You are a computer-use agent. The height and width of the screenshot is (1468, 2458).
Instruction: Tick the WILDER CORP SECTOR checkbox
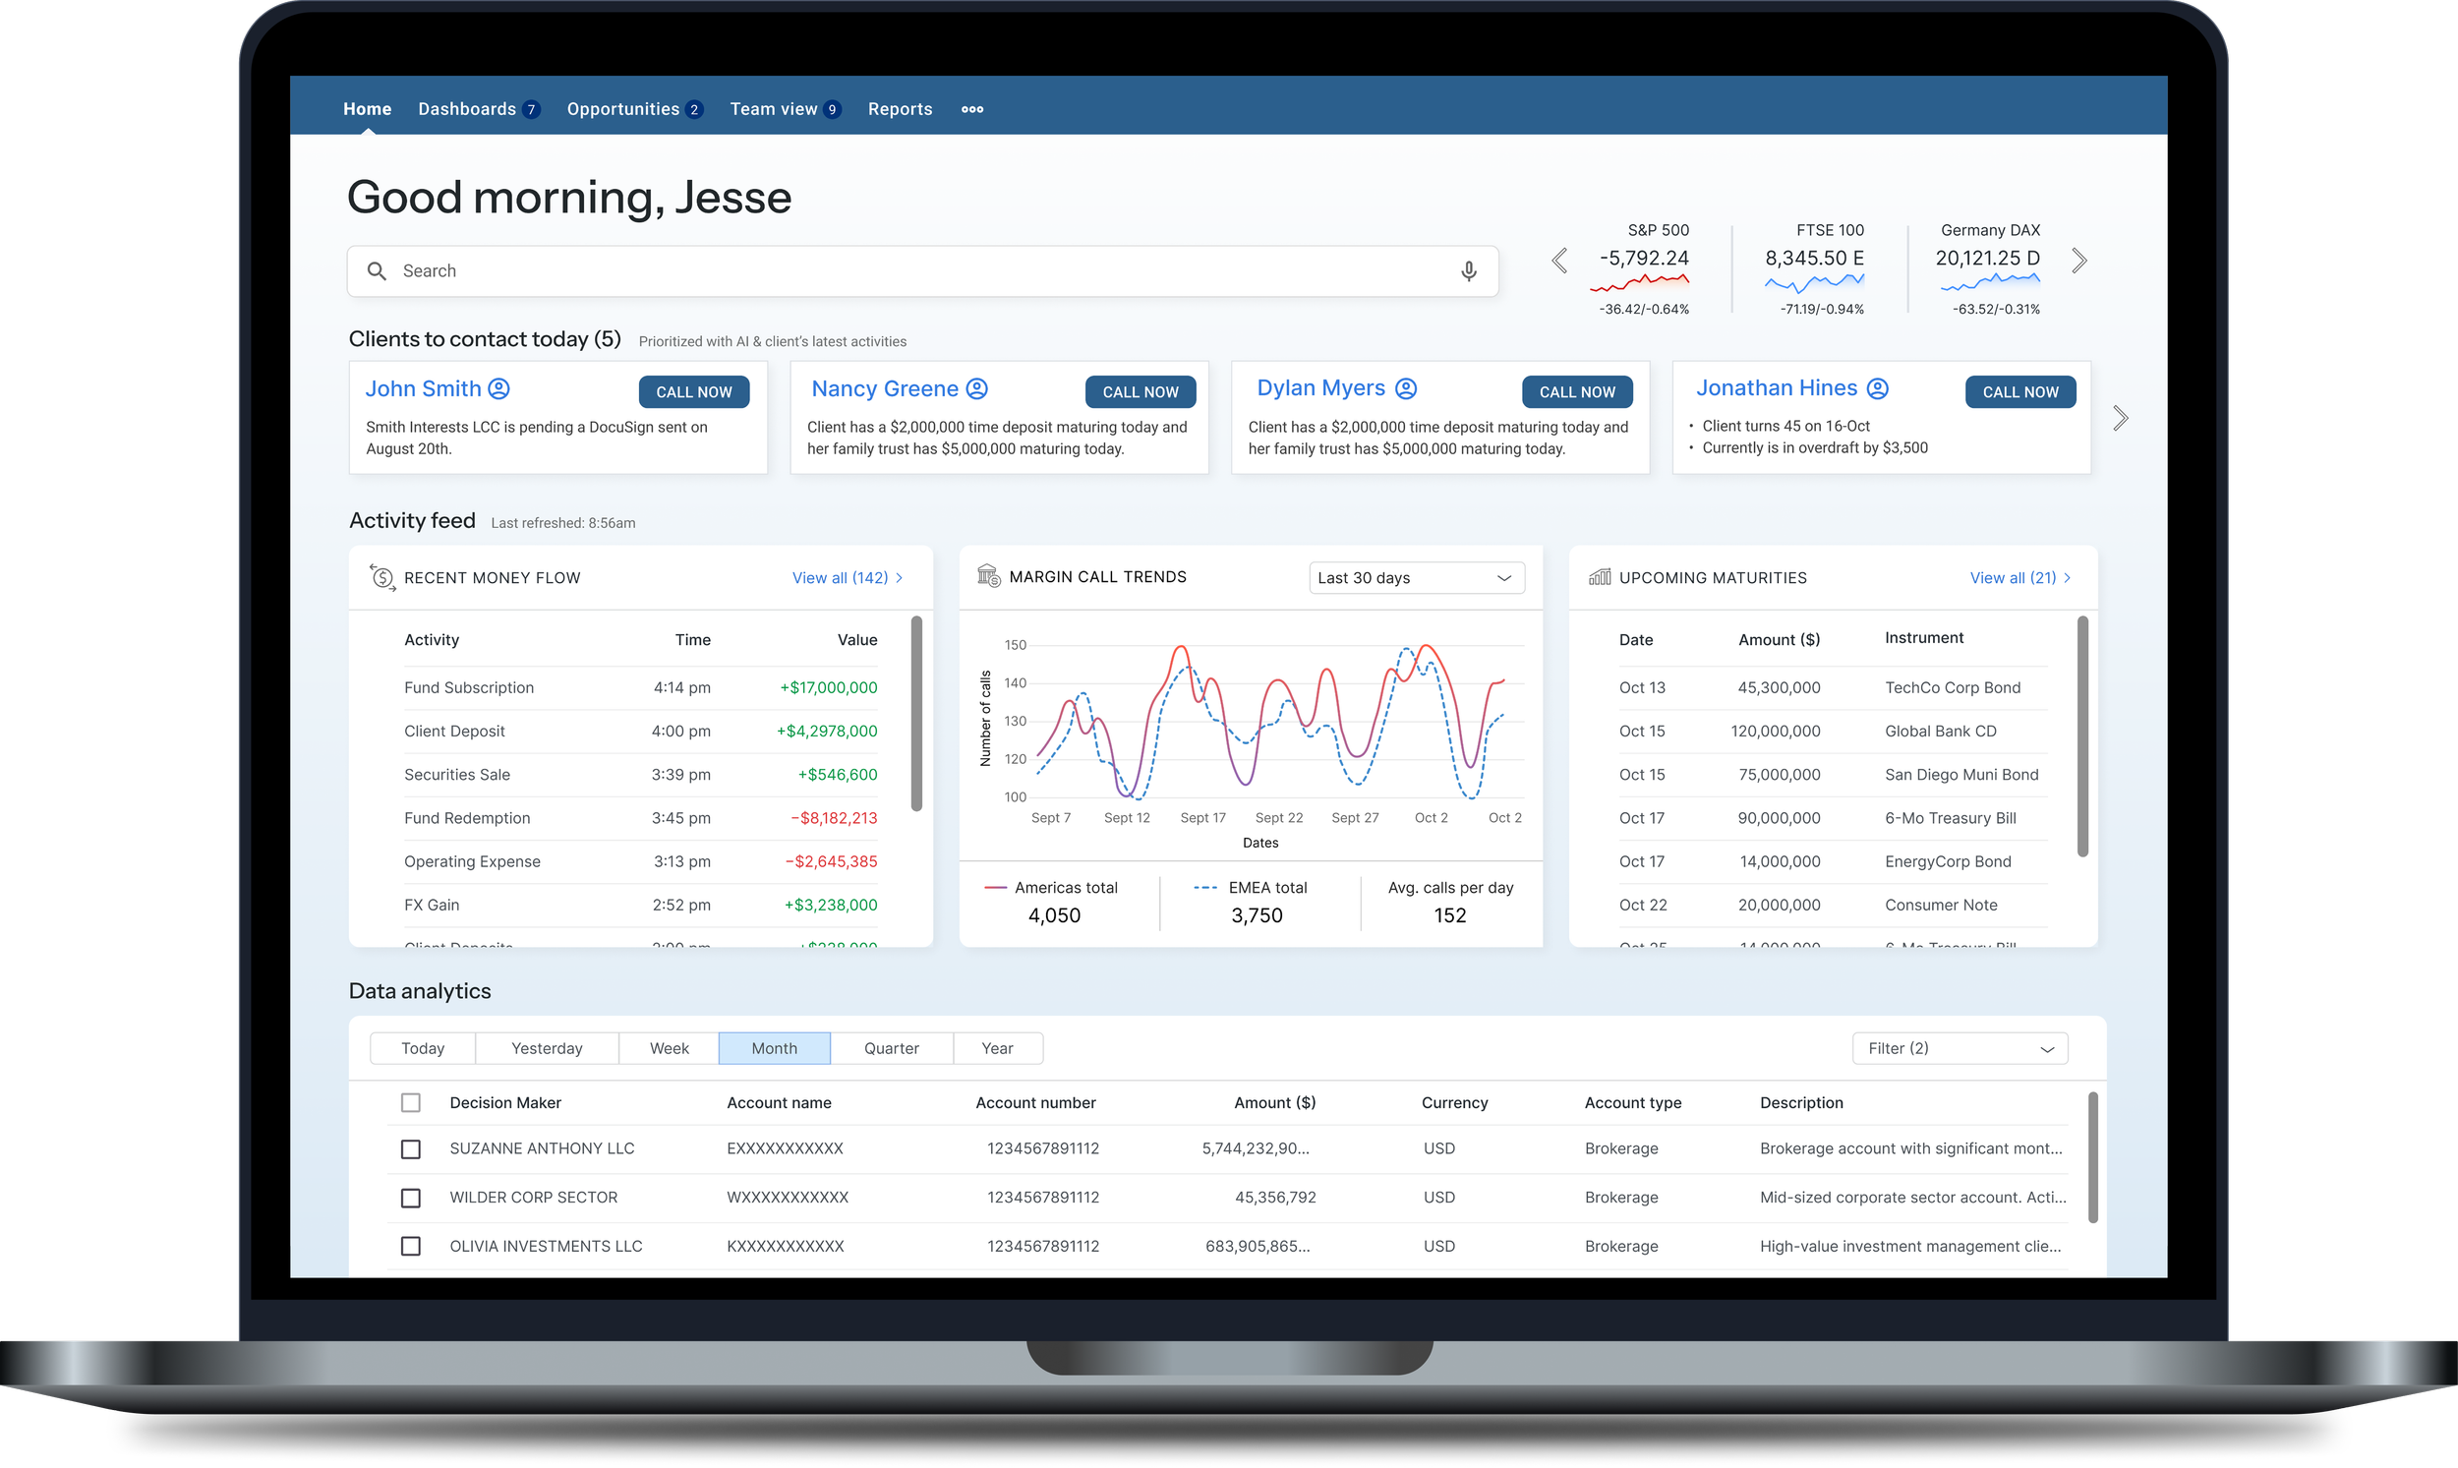(411, 1198)
